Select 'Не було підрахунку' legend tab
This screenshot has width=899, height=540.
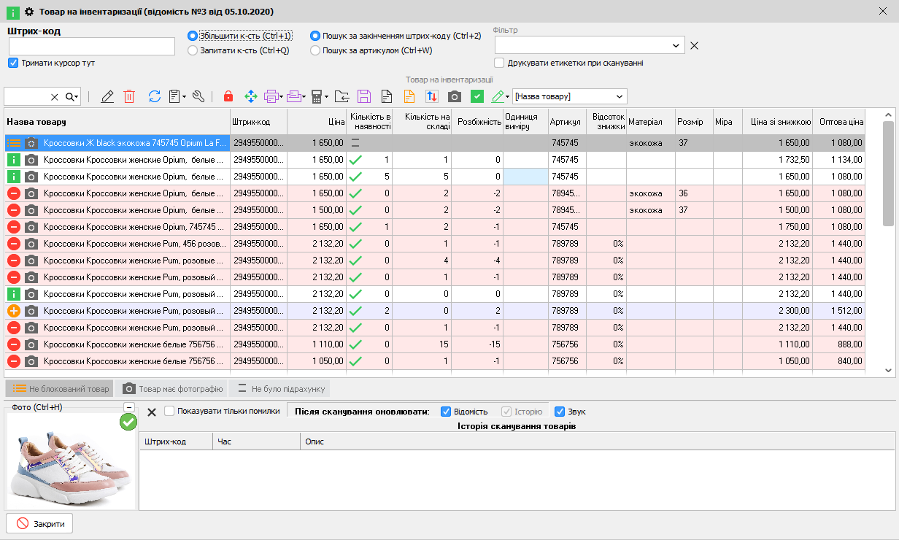280,389
